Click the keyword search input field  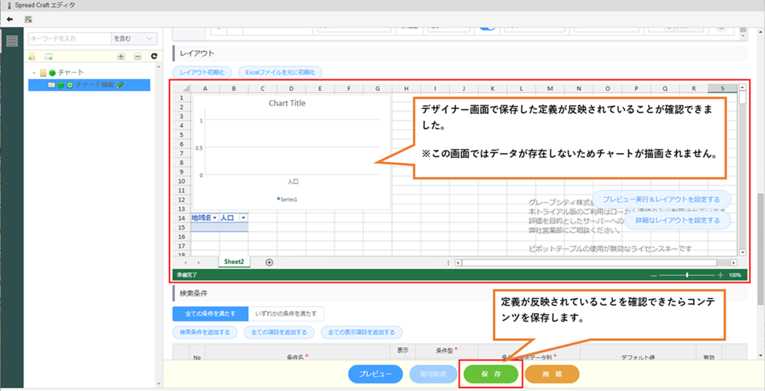[x=70, y=39]
